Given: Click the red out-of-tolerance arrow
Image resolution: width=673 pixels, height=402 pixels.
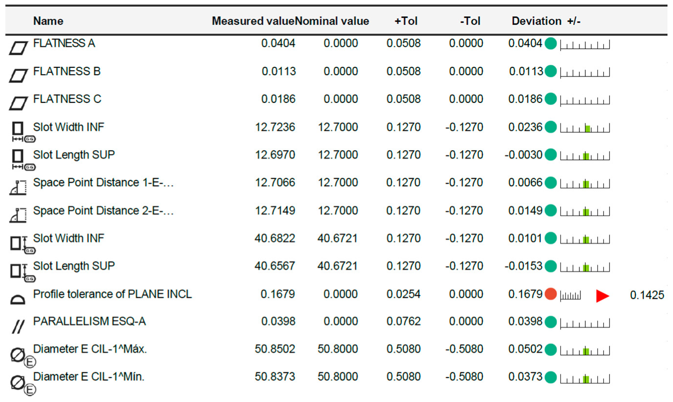Looking at the screenshot, I should (x=602, y=296).
